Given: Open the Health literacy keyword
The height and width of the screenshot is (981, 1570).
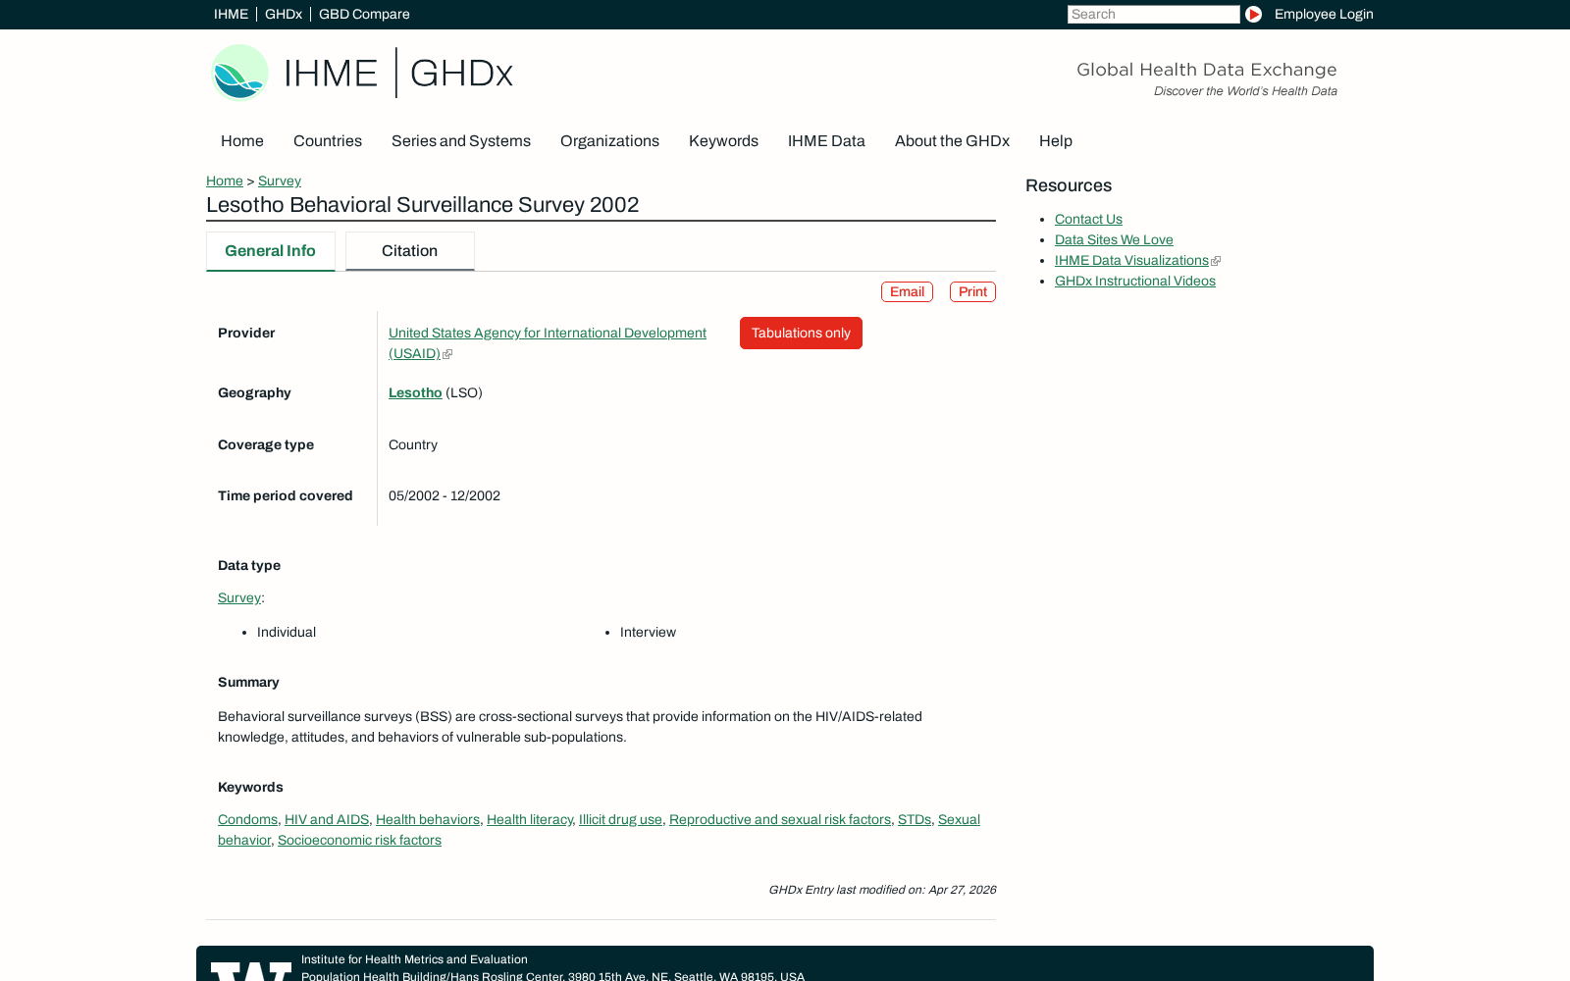Looking at the screenshot, I should pos(530,819).
